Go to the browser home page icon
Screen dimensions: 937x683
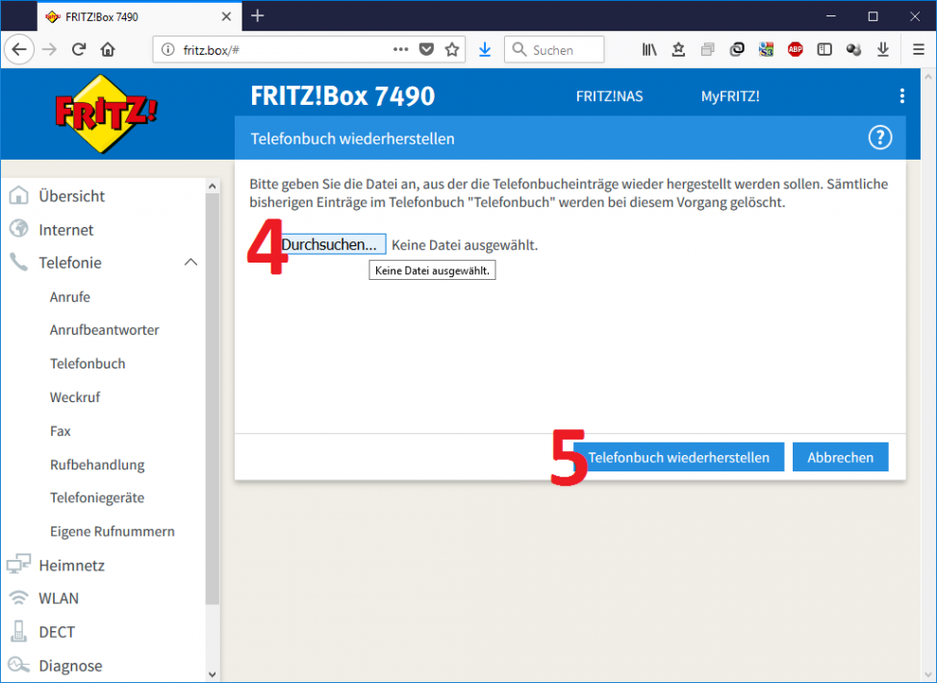click(x=108, y=50)
